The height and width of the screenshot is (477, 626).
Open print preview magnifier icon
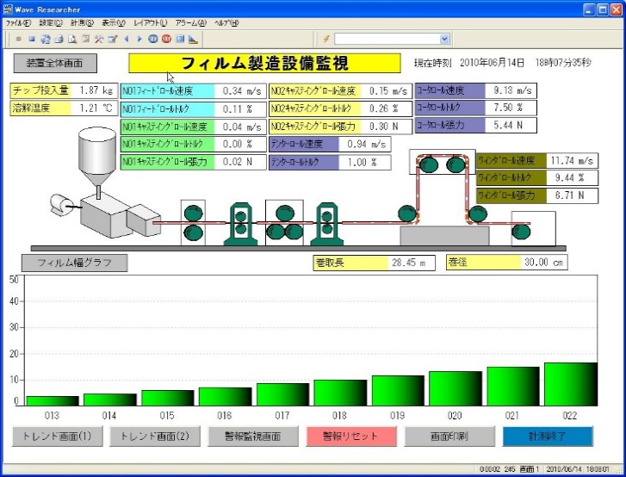point(71,39)
